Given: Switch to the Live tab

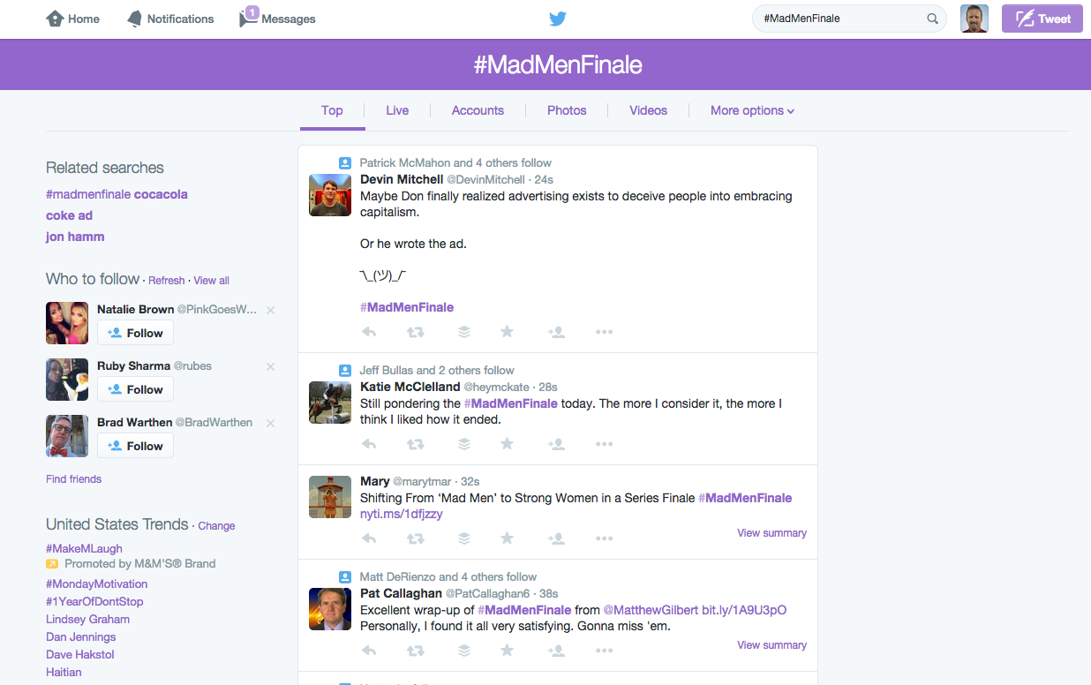Looking at the screenshot, I should [397, 110].
